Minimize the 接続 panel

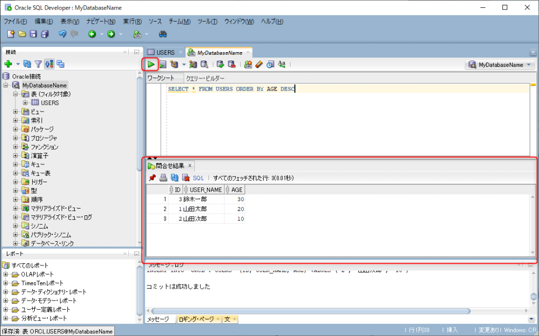click(136, 52)
